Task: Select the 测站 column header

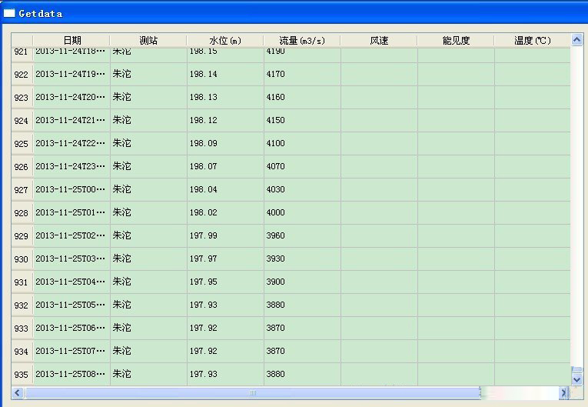Action: (148, 41)
